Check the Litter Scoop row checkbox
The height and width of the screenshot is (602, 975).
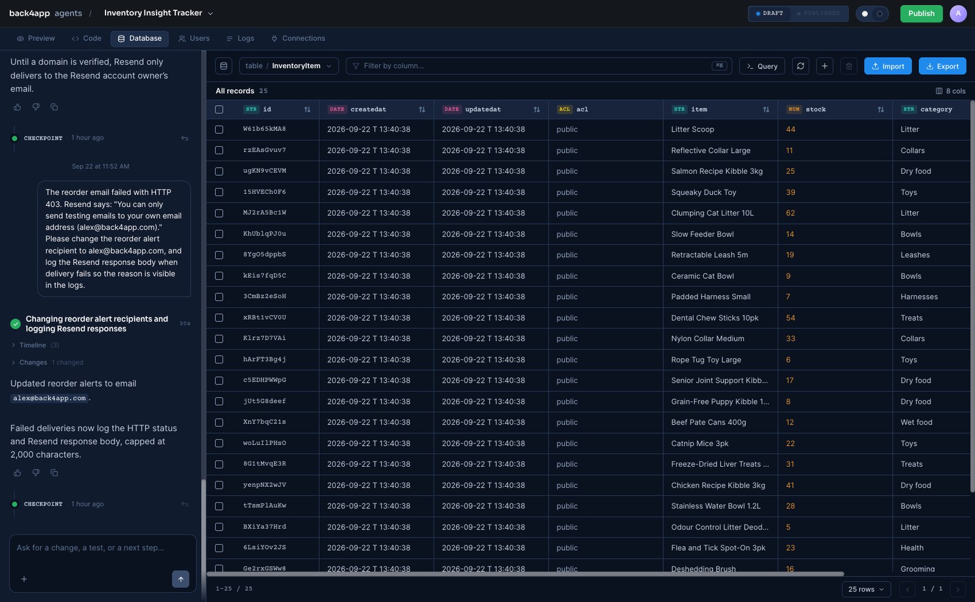pos(219,129)
